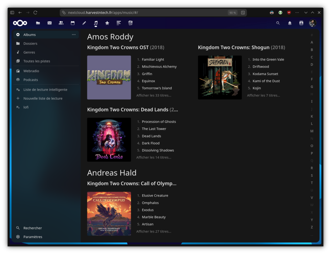331x254 pixels.
Task: Play the track Kodama Sunset
Action: click(265, 74)
